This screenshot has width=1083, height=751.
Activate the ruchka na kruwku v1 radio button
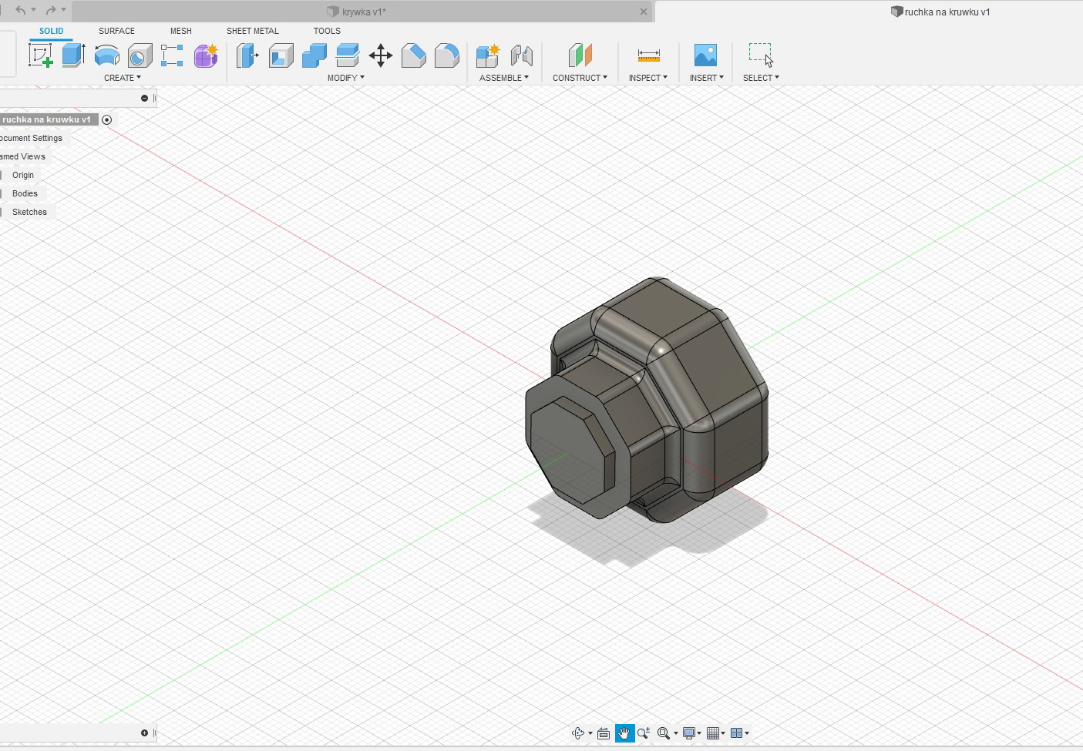(107, 119)
